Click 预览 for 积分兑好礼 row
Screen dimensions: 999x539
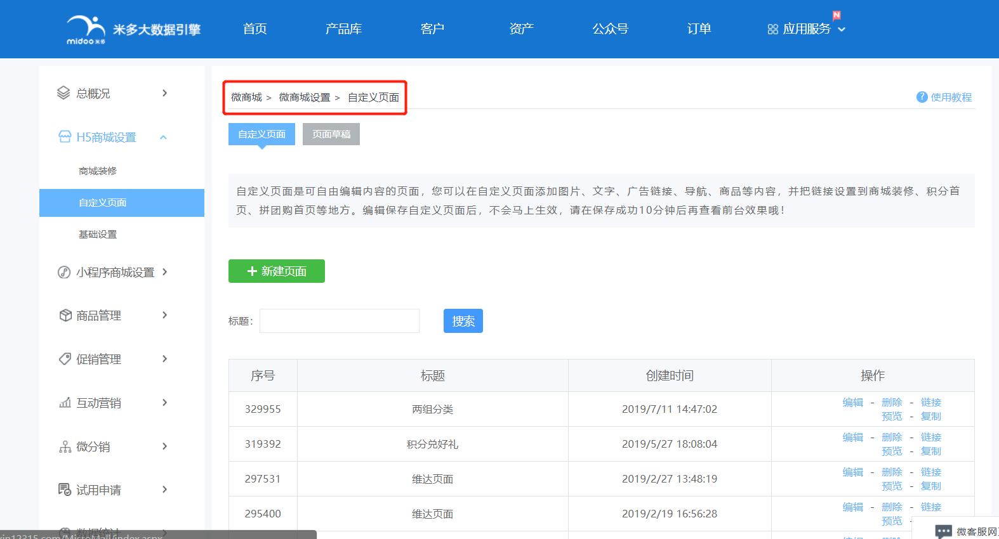(x=892, y=451)
